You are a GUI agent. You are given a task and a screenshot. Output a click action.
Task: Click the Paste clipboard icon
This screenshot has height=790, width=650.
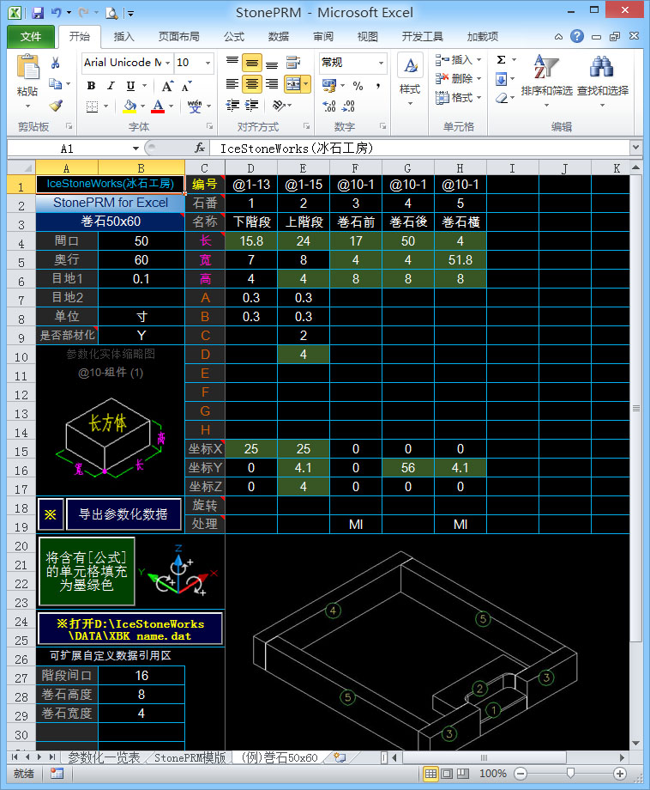point(27,68)
